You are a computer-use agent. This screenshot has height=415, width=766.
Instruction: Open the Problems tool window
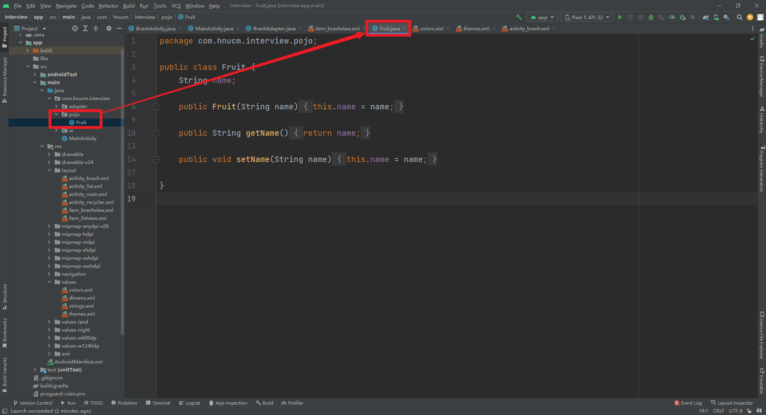[x=124, y=403]
